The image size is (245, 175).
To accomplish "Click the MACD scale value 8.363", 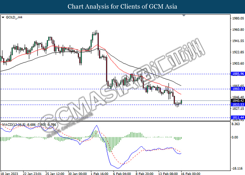I will pos(236,124).
